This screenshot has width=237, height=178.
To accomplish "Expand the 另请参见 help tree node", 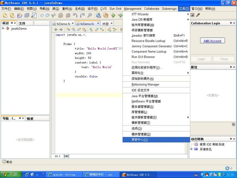I will point(191,149).
